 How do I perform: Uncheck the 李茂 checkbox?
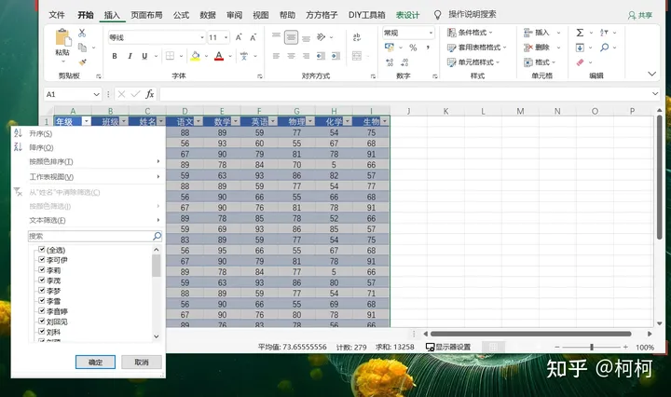coord(42,280)
